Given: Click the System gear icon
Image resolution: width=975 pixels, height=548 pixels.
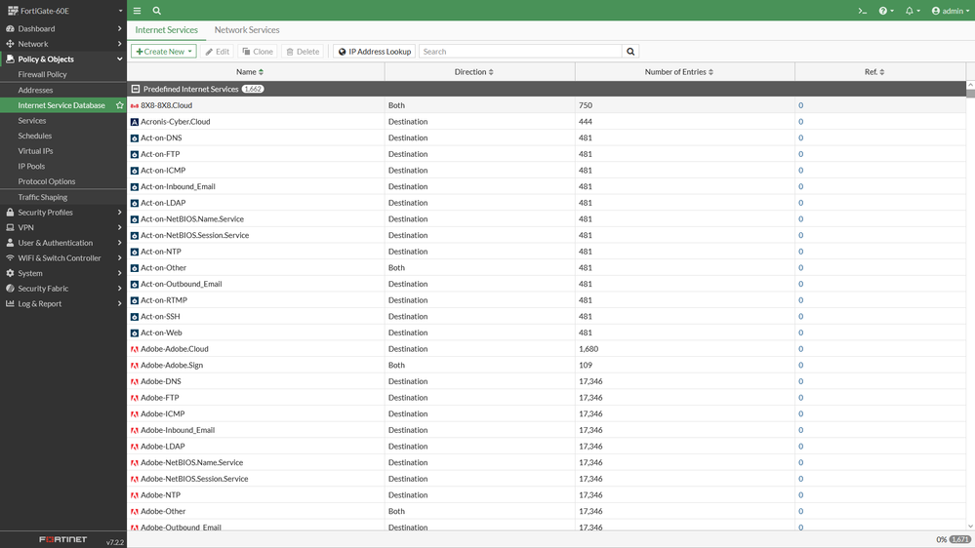Looking at the screenshot, I should 10,273.
